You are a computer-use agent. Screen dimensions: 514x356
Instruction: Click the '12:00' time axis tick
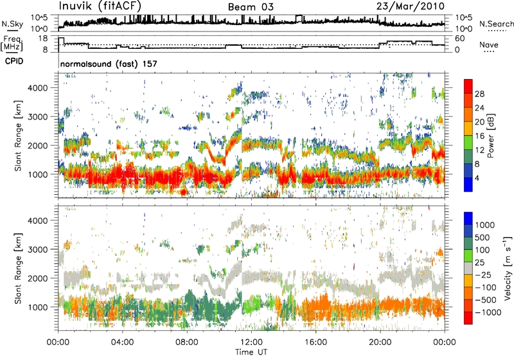(251, 343)
